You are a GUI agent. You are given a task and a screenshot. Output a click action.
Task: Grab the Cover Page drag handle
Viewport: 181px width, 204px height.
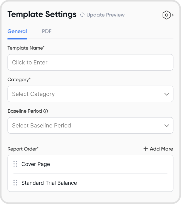point(15,164)
